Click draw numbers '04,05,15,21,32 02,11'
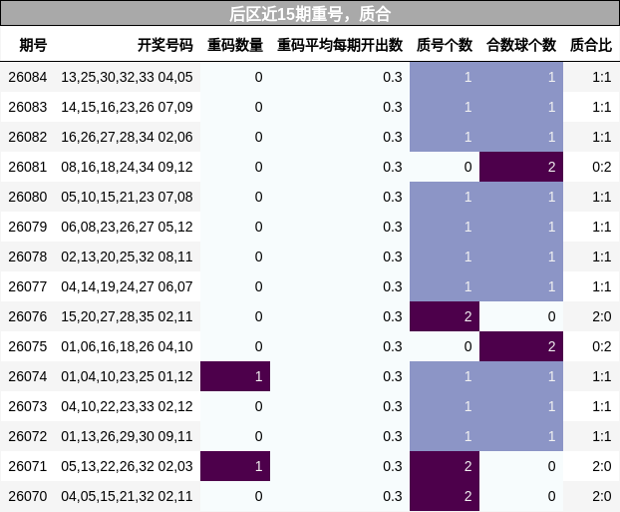This screenshot has width=620, height=512. click(127, 496)
